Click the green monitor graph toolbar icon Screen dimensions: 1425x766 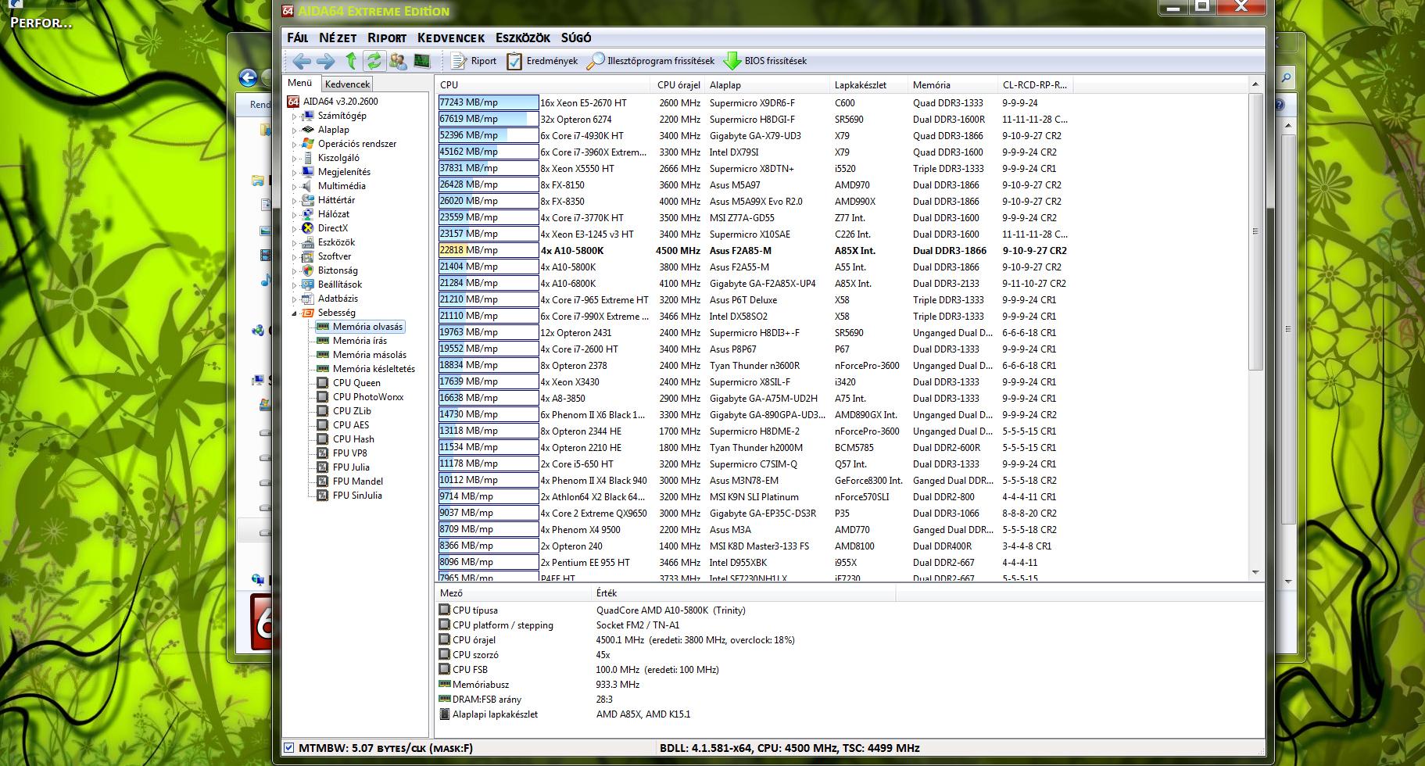pos(421,61)
